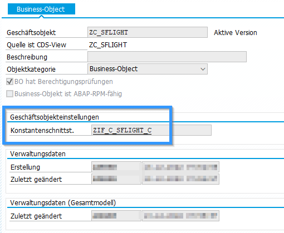Click the Verwaltungsdaten (Gesamtmodell) section header
This screenshot has height=233, width=284.
coord(63,203)
